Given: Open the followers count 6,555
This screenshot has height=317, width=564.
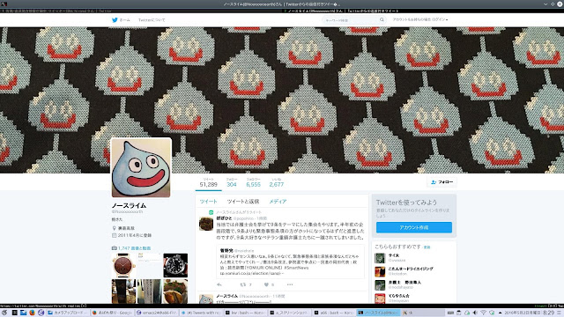Looking at the screenshot, I should (253, 182).
